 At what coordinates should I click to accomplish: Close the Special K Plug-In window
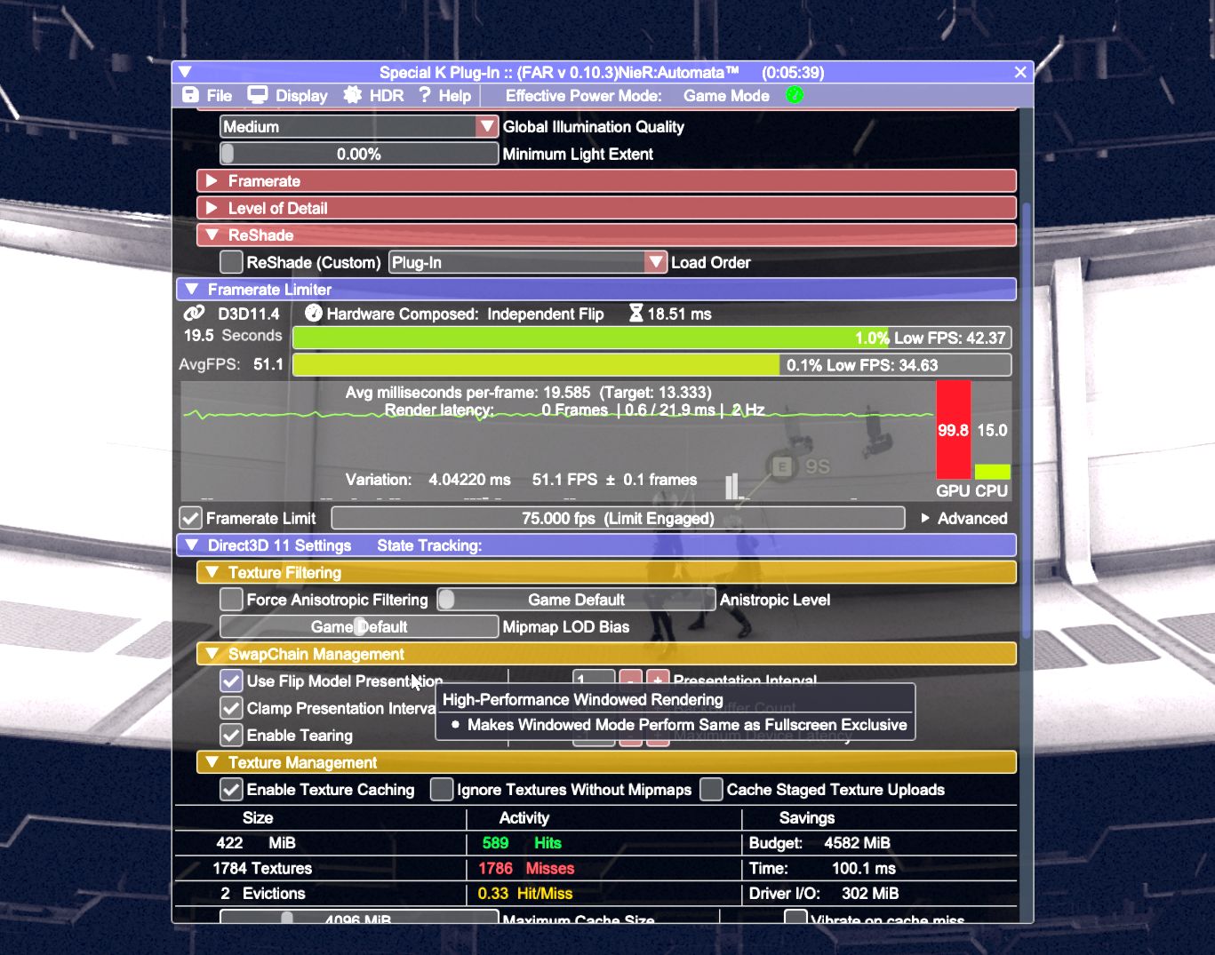[1020, 72]
